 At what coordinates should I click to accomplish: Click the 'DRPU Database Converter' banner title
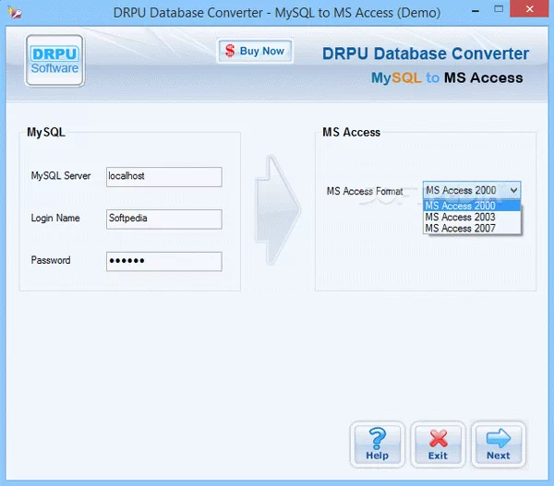point(426,54)
